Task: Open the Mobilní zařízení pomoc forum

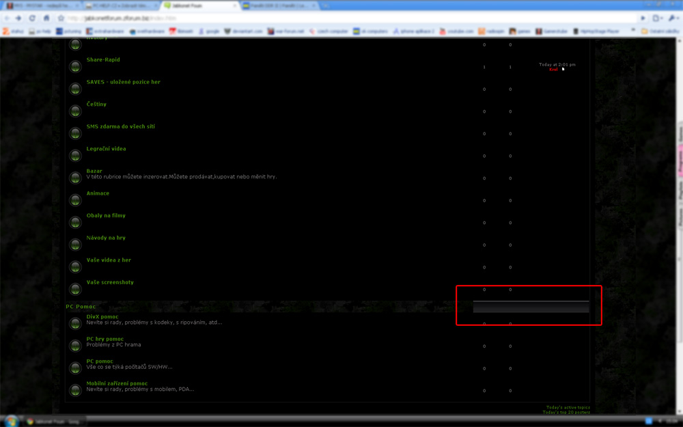Action: 117,383
